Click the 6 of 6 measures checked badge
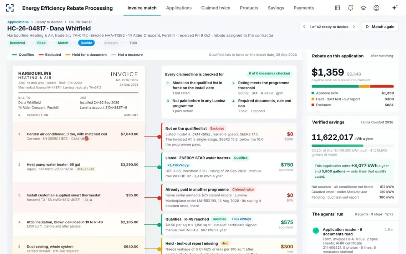This screenshot has height=254, width=406. pos(270,73)
